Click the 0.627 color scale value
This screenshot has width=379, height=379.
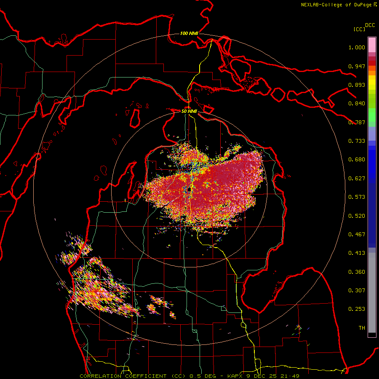coord(357,179)
